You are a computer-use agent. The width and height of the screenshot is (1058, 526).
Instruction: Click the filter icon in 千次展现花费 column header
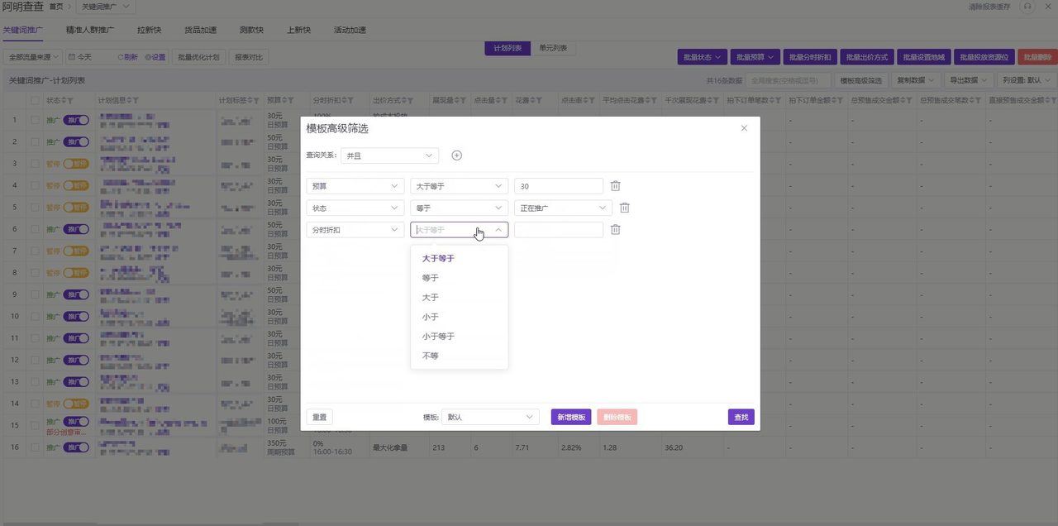coord(716,100)
